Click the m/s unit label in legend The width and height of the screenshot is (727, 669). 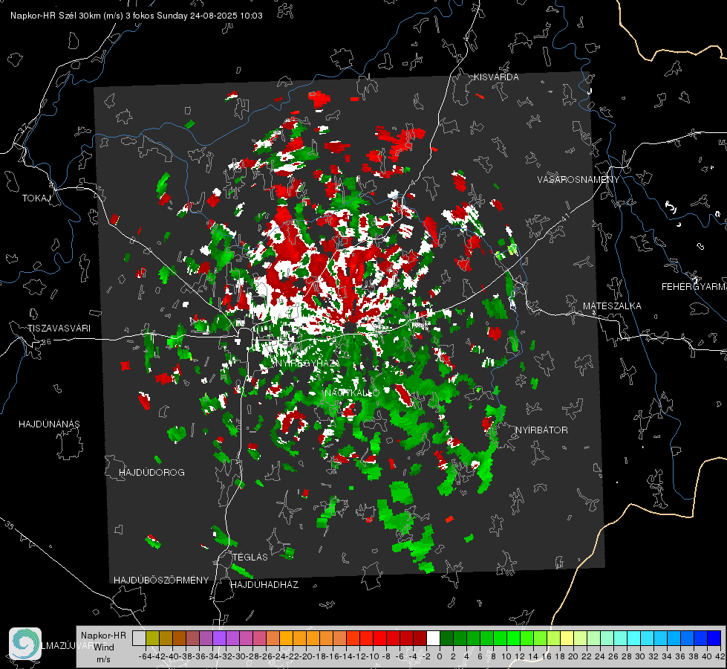click(x=103, y=659)
